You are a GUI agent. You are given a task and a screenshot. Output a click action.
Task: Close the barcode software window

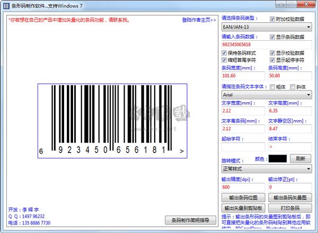tap(306, 4)
